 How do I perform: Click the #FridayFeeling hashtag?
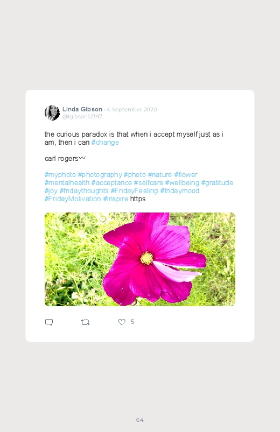134,190
